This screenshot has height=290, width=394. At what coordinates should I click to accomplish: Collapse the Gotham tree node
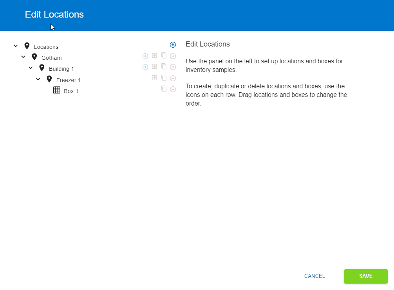(23, 57)
